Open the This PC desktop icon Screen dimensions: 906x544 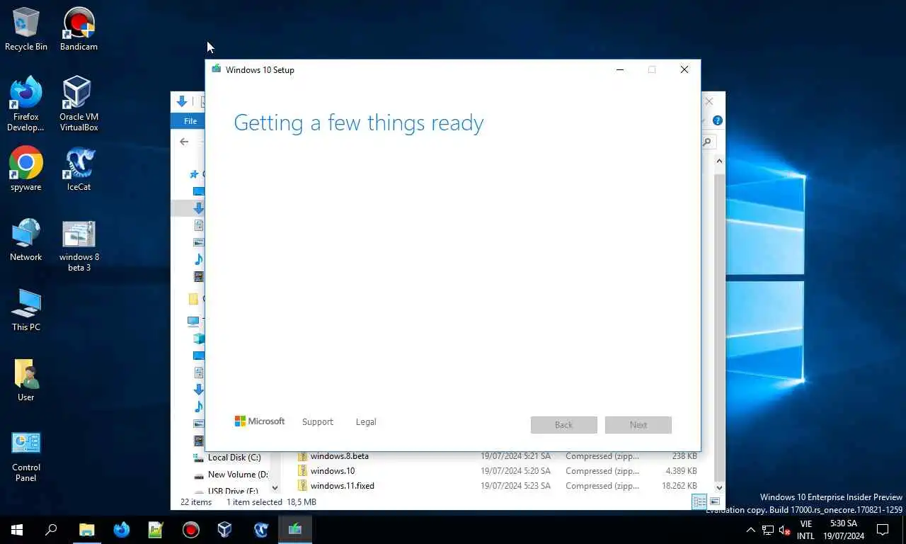click(x=26, y=310)
